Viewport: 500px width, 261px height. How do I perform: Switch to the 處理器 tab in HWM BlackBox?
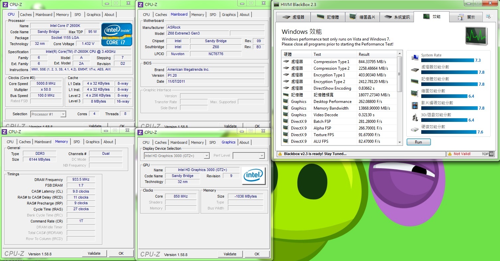[x=293, y=17]
